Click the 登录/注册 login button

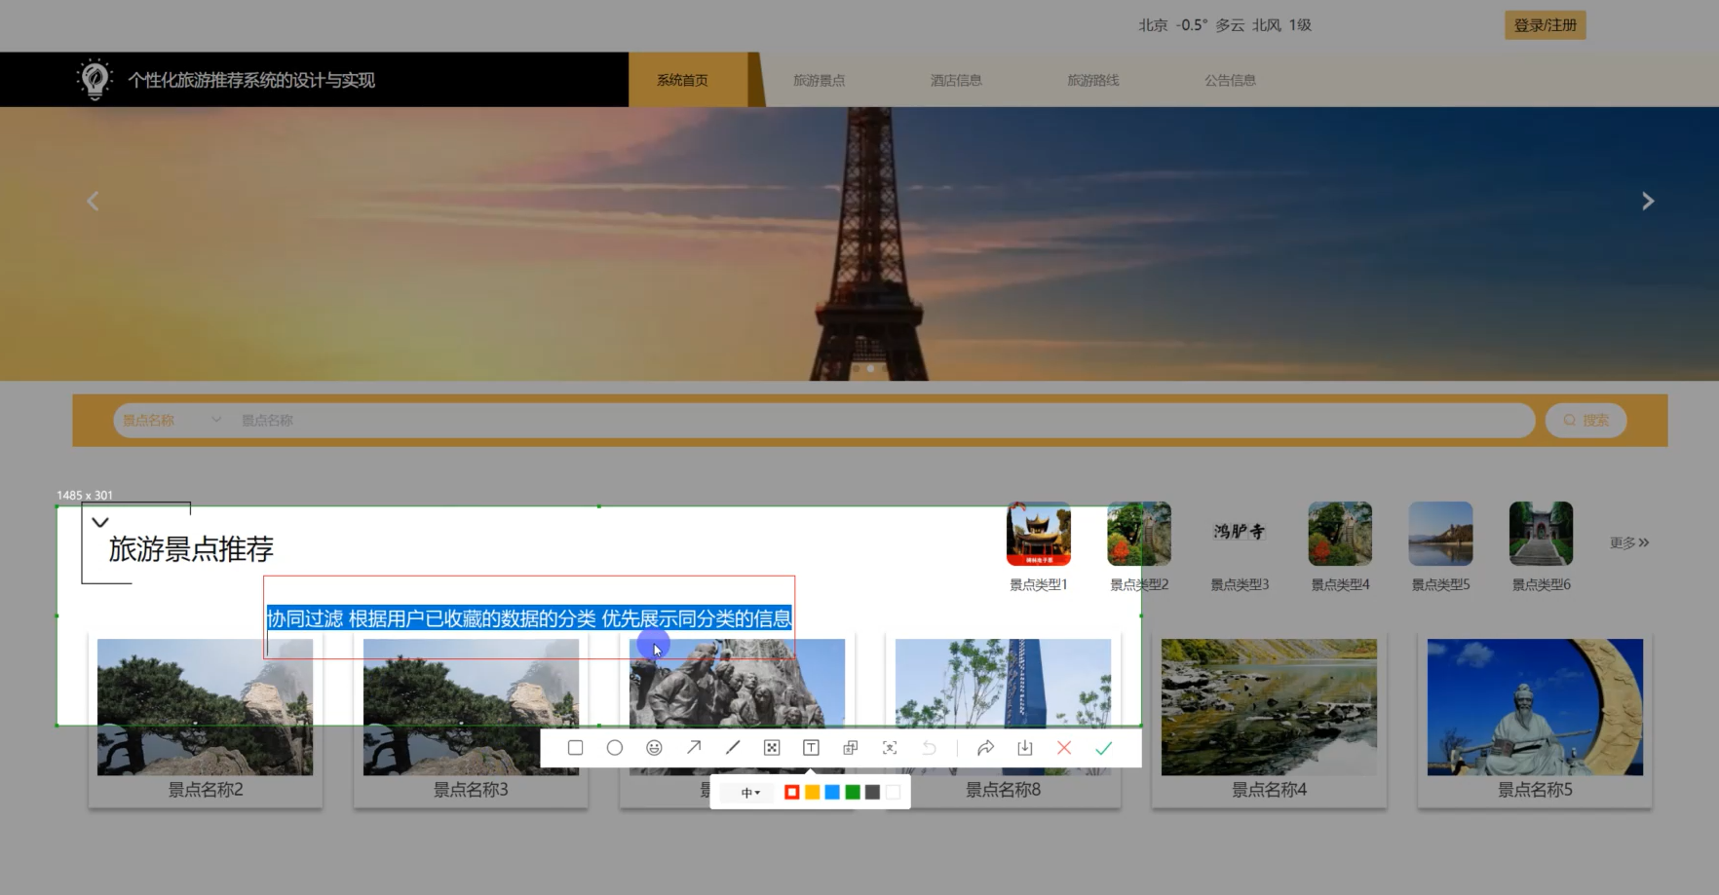pos(1545,25)
